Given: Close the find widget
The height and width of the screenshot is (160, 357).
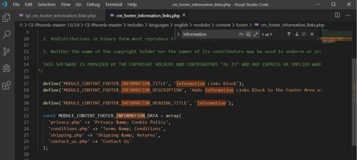Looking at the screenshot, I should (x=312, y=34).
